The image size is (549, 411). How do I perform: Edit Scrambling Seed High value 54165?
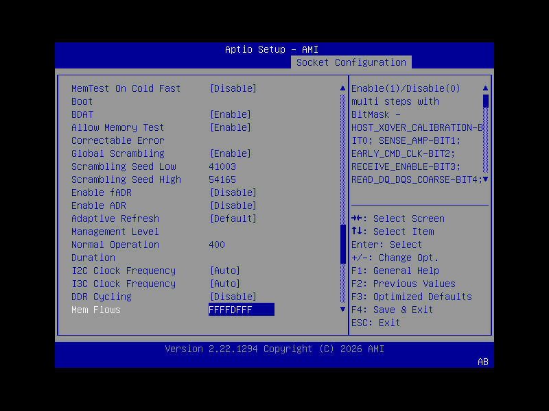click(222, 179)
